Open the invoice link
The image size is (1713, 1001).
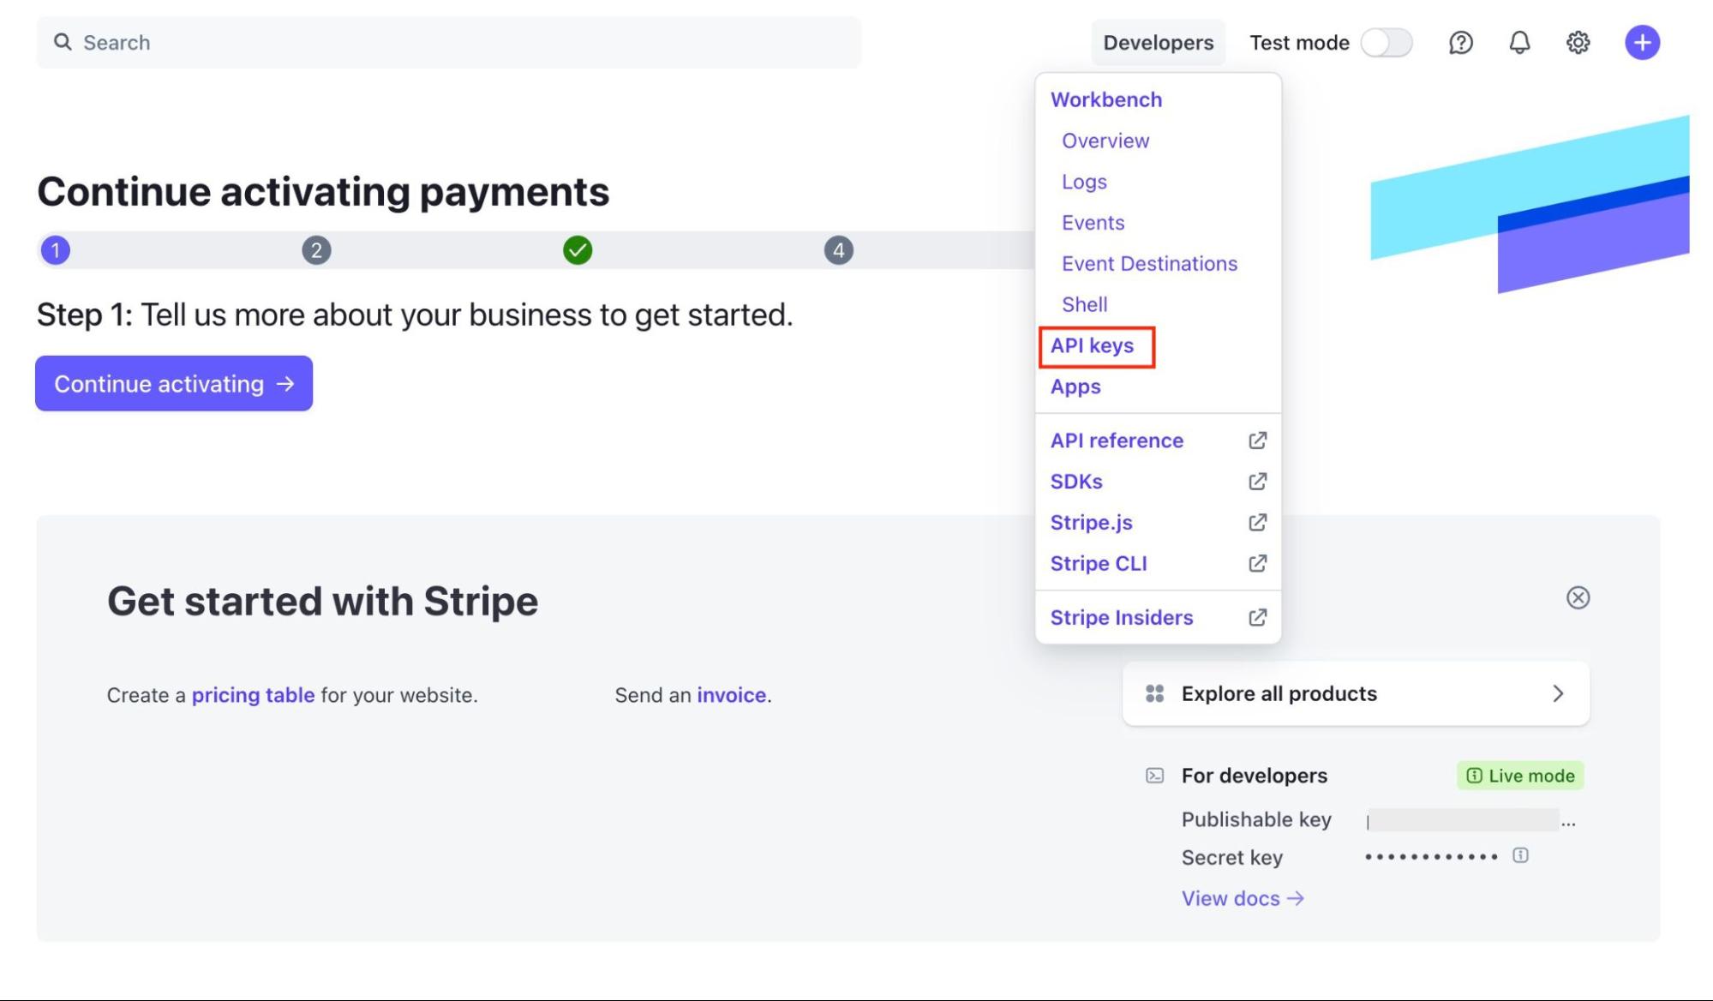tap(731, 695)
